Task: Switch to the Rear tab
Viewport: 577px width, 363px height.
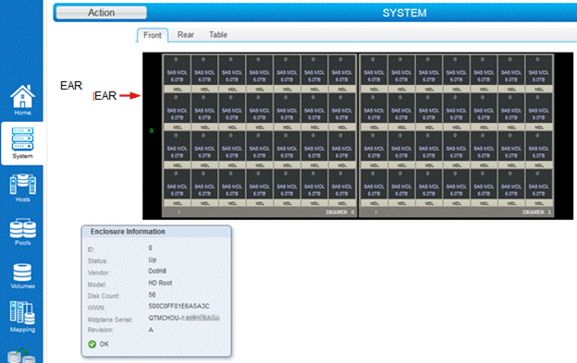Action: 186,34
